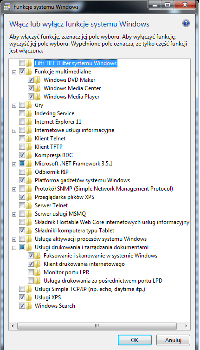The height and width of the screenshot is (350, 200).
Task: Check the Serwer Telnet checkbox
Action: click(22, 205)
